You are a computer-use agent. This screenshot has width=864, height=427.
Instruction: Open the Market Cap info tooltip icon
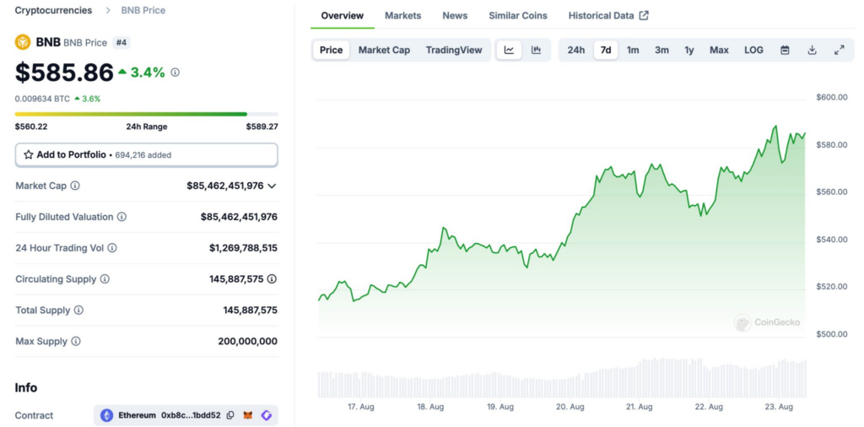[75, 186]
